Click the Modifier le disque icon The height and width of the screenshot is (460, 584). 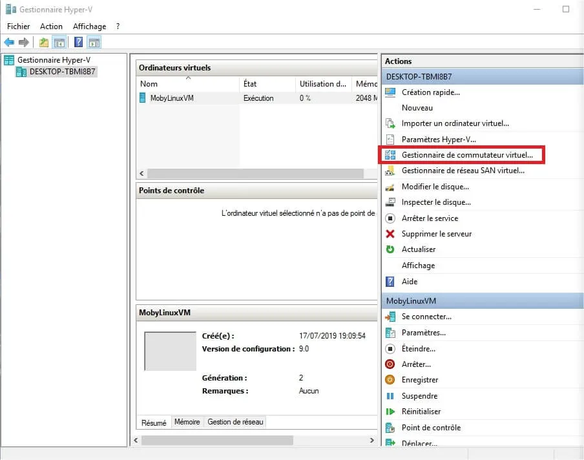390,187
